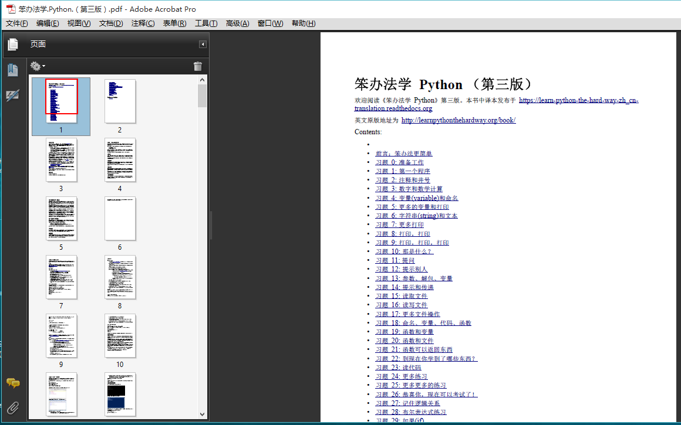Open link 习题 28: 布尔表达式练习
The image size is (681, 425).
point(411,412)
